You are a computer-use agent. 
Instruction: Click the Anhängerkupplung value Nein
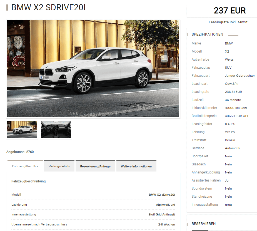pos(228,172)
